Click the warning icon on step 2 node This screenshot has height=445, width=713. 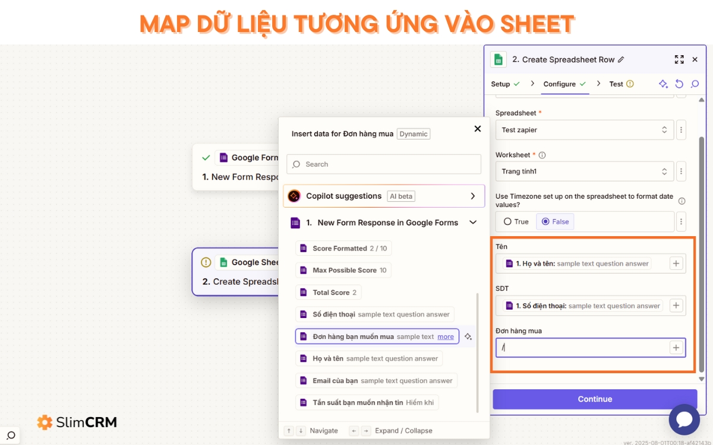click(x=206, y=262)
